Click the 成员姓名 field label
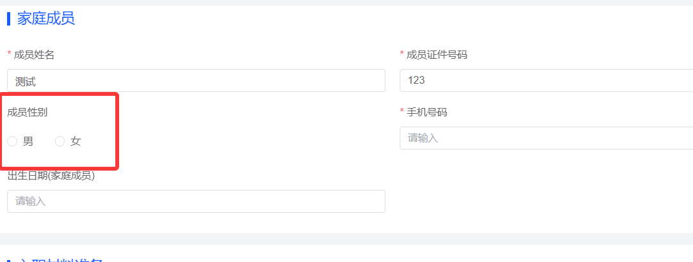 pyautogui.click(x=34, y=55)
